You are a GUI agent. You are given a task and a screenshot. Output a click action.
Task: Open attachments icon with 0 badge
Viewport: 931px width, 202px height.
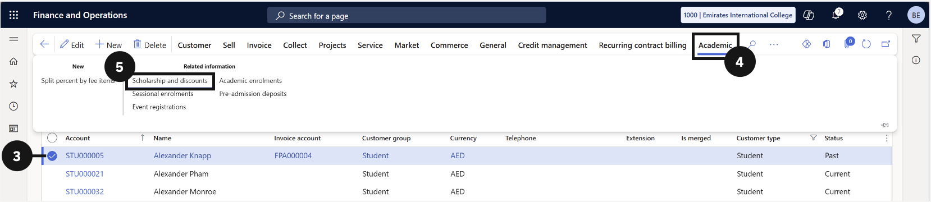coord(848,43)
